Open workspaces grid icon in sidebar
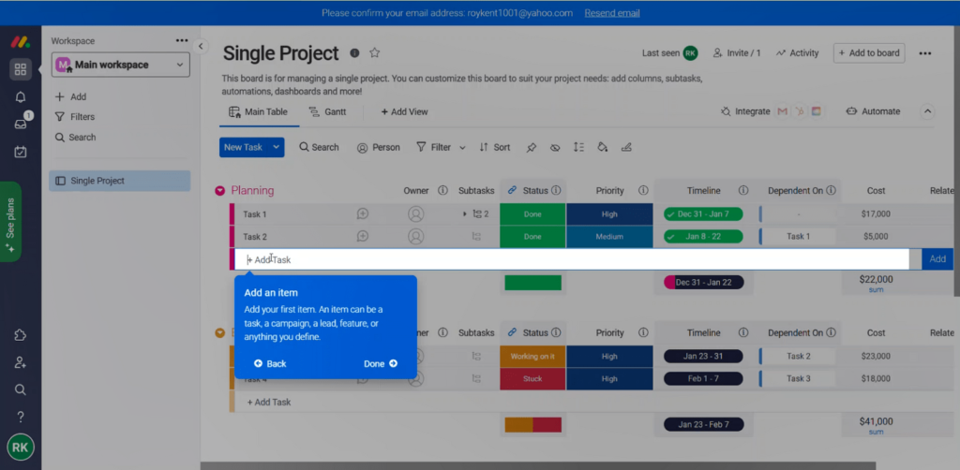This screenshot has height=470, width=960. click(x=21, y=69)
